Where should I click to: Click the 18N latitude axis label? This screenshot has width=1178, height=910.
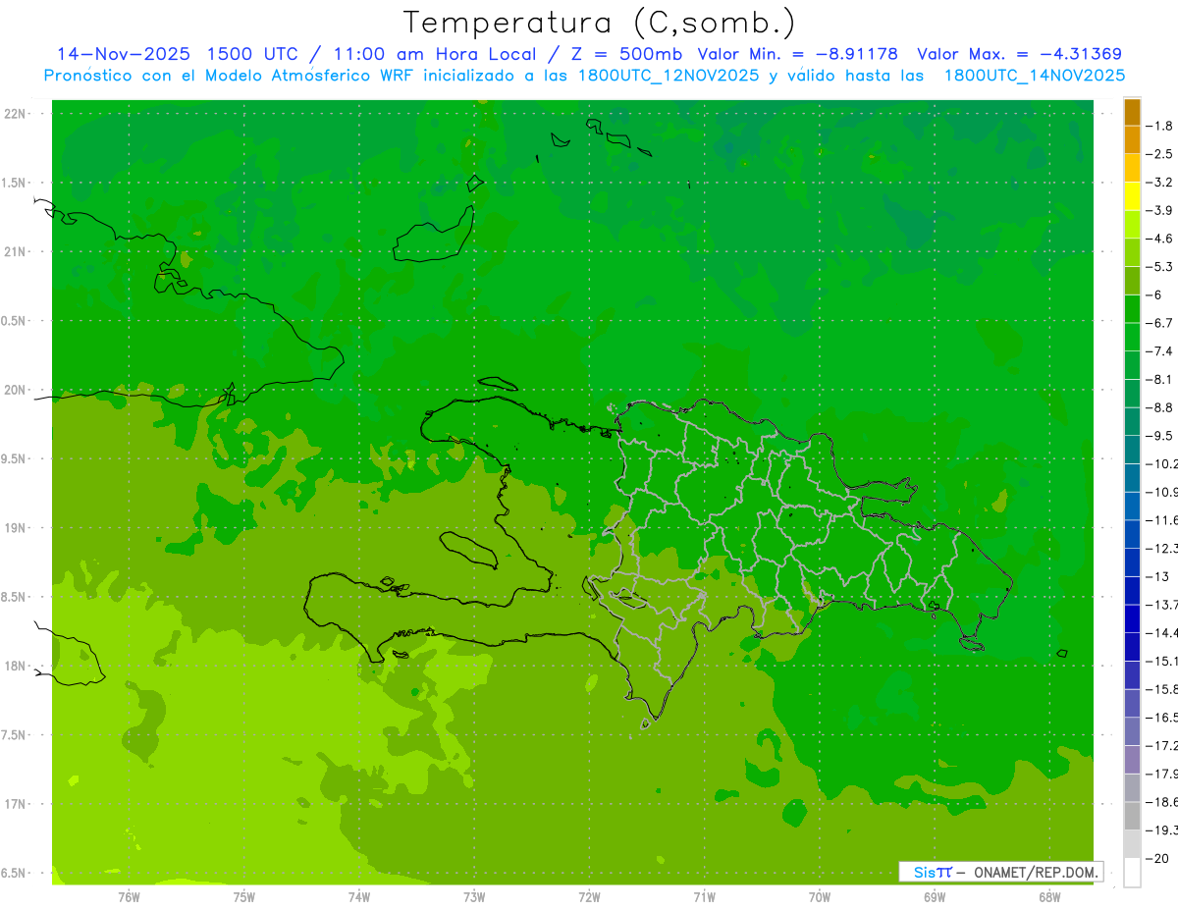17,666
